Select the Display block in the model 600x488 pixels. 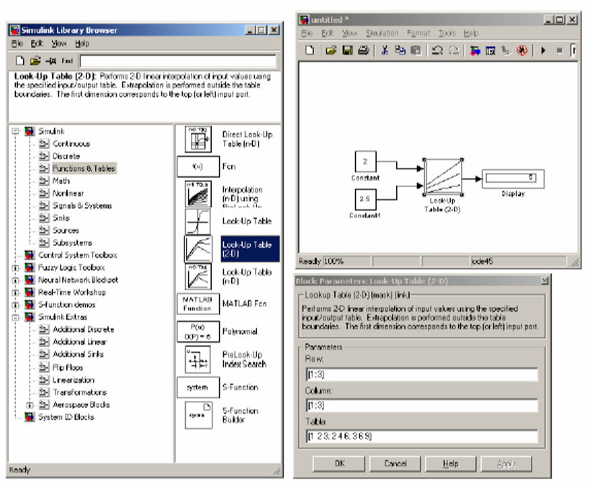[513, 179]
